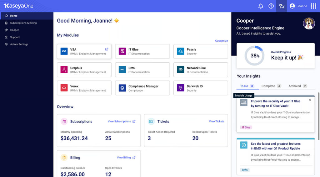Click the 38% overall progress ring

[254, 56]
